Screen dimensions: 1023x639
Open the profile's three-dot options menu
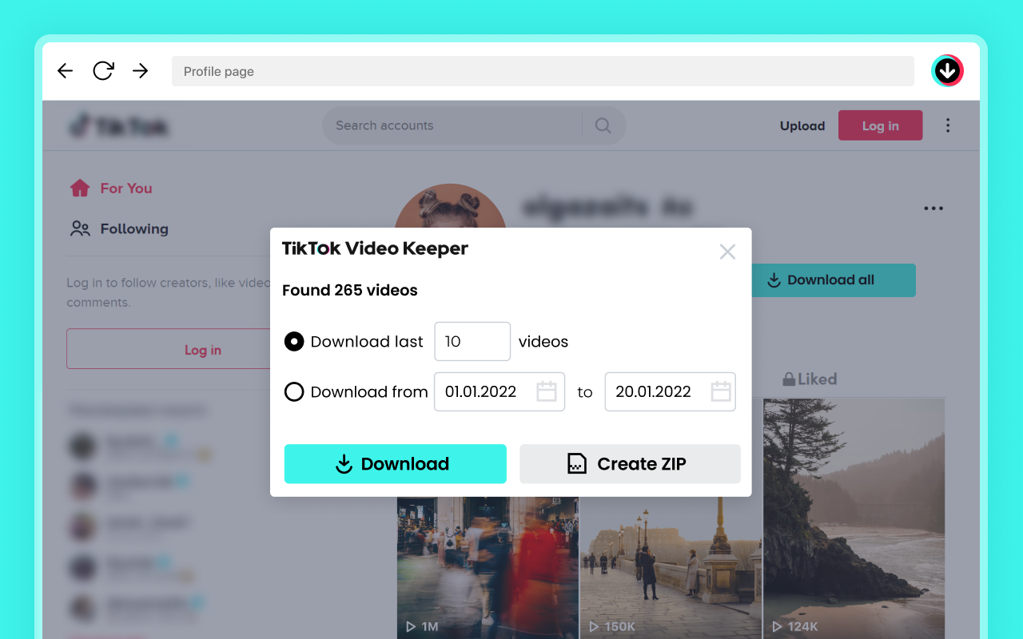(933, 208)
